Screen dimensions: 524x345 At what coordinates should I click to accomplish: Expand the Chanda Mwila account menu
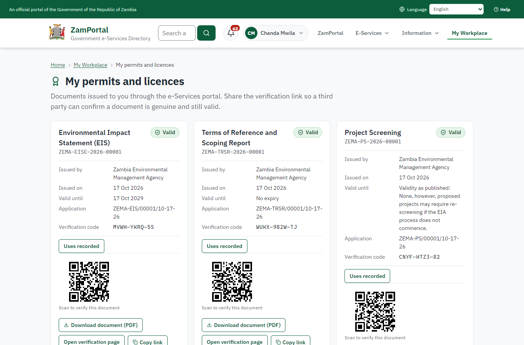coord(276,33)
